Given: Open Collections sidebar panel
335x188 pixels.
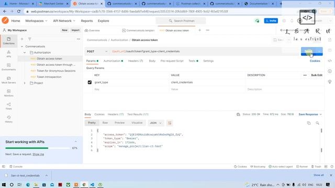Looking at the screenshot, I should pos(8,41).
